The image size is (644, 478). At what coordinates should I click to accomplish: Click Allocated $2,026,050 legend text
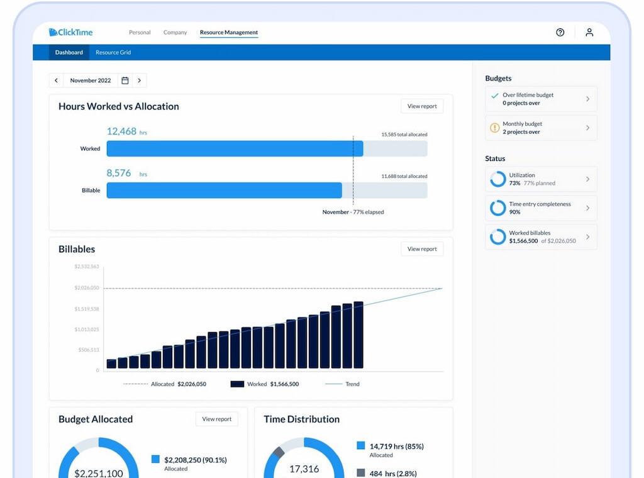[178, 384]
